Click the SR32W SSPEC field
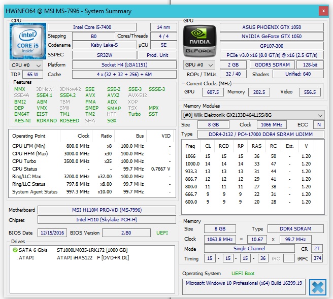333x299 pixels. point(104,55)
